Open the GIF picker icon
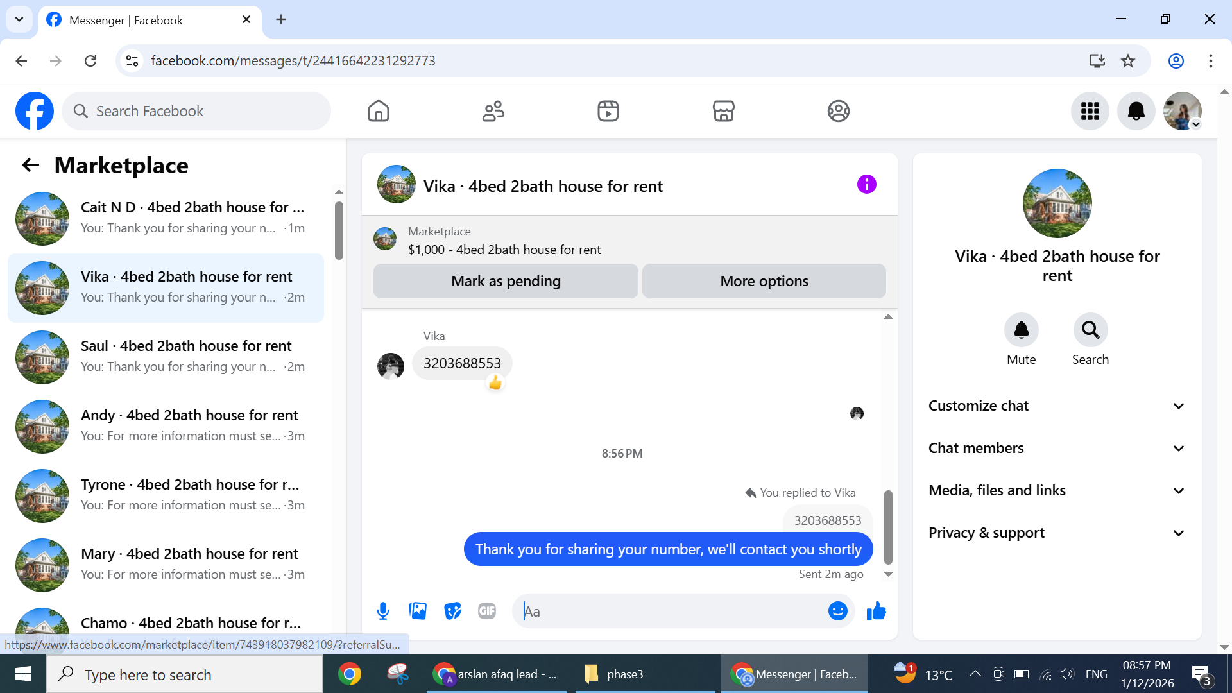Viewport: 1232px width, 693px height. [x=487, y=611]
